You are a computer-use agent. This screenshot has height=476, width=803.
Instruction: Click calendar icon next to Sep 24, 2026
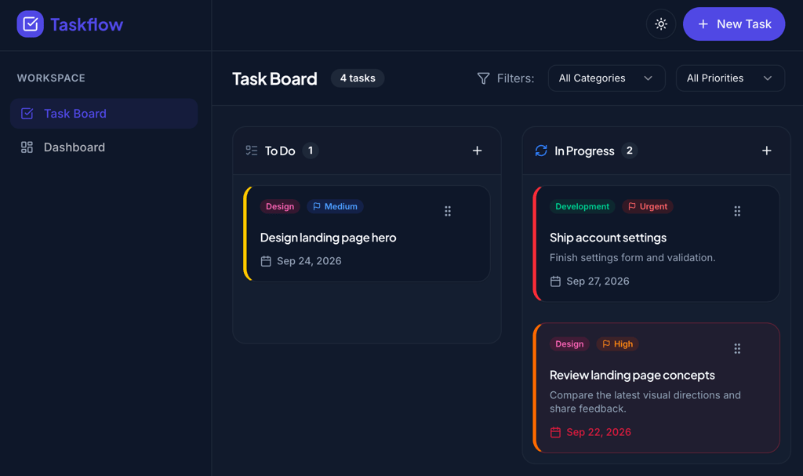266,261
